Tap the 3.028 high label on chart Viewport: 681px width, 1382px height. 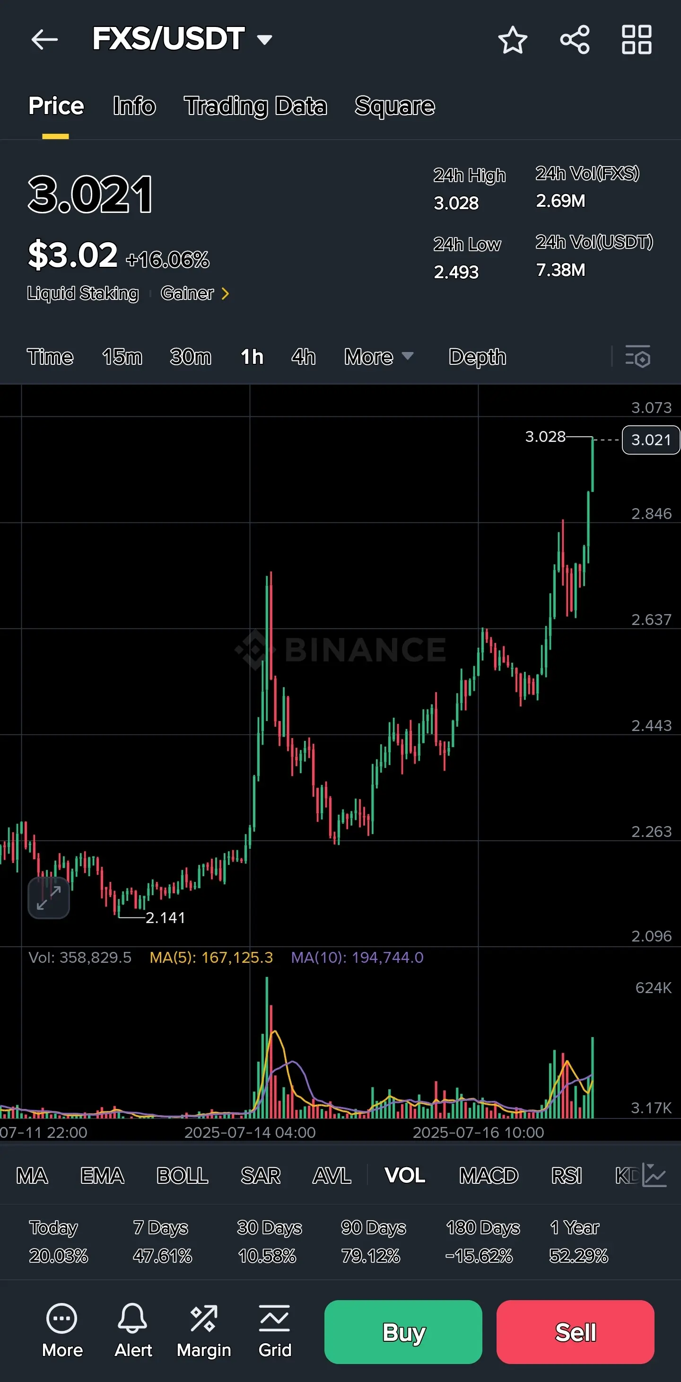coord(545,437)
